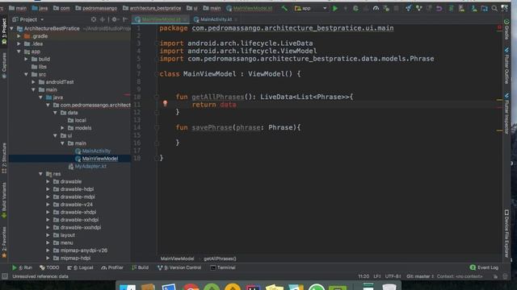Open the Profiler tool tab
This screenshot has height=290, width=517.
112,267
